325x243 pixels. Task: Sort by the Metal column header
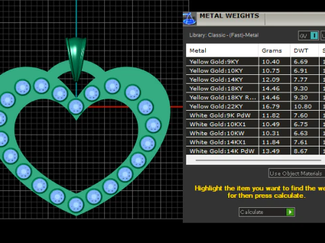point(222,51)
